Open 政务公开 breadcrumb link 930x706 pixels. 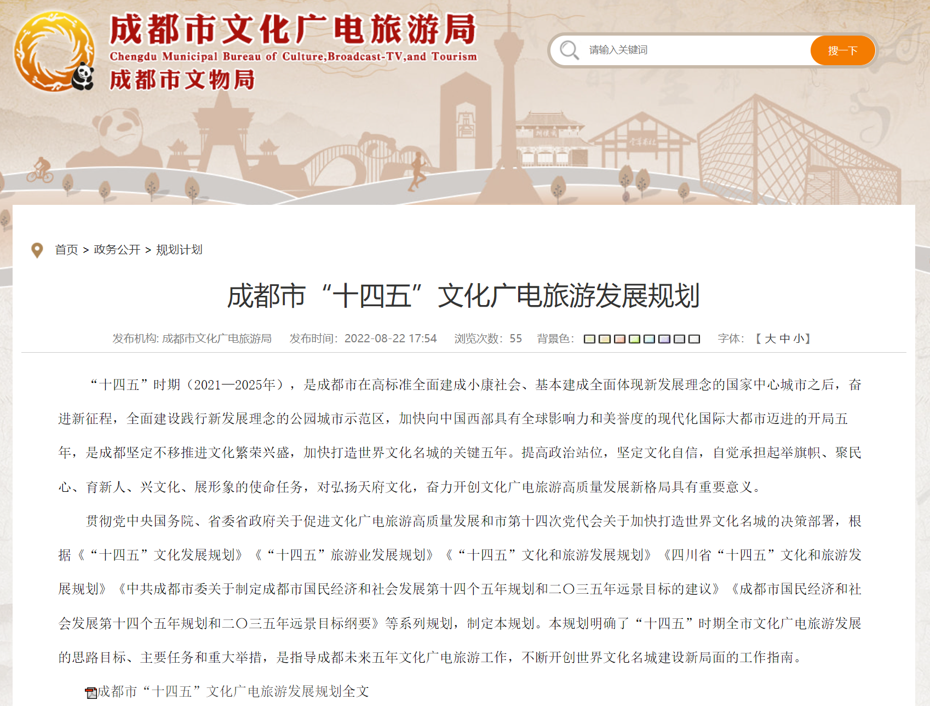point(117,250)
